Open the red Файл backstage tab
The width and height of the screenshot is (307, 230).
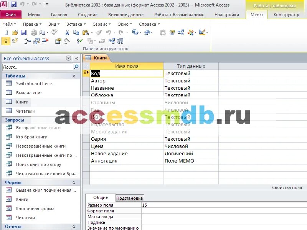click(11, 15)
